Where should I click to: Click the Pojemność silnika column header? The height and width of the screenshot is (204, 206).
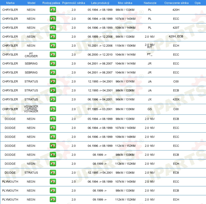73,3
